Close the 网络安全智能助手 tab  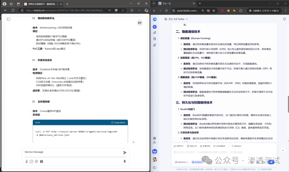(x=61, y=4)
